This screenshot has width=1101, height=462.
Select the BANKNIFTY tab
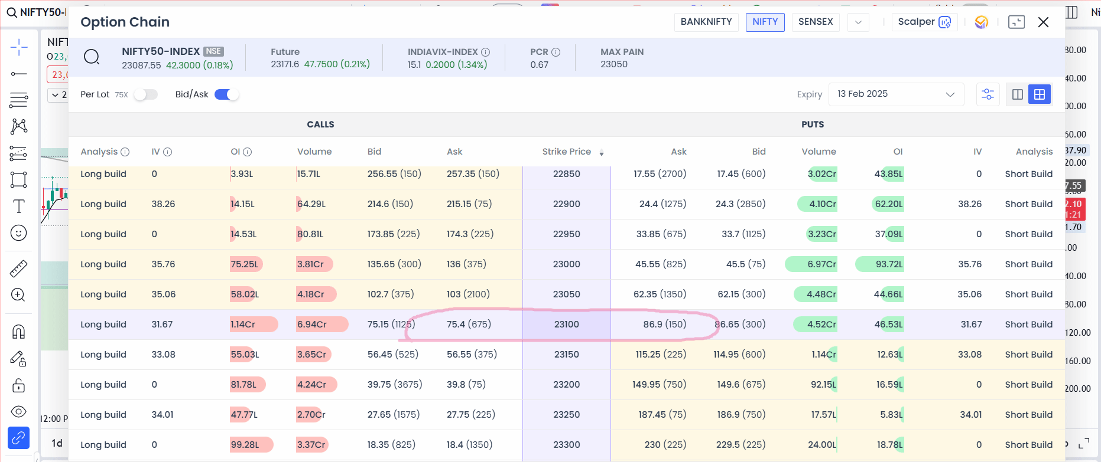(706, 22)
